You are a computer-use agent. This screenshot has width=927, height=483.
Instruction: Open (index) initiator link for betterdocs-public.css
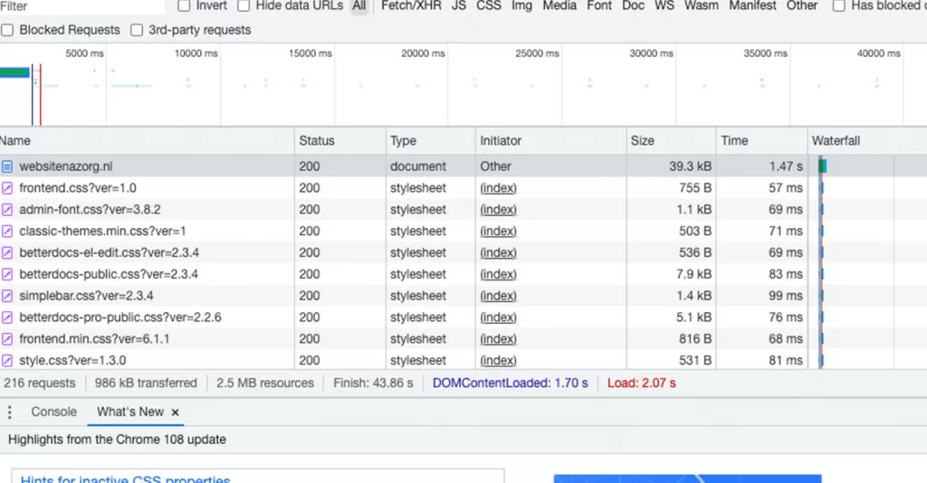(x=499, y=275)
